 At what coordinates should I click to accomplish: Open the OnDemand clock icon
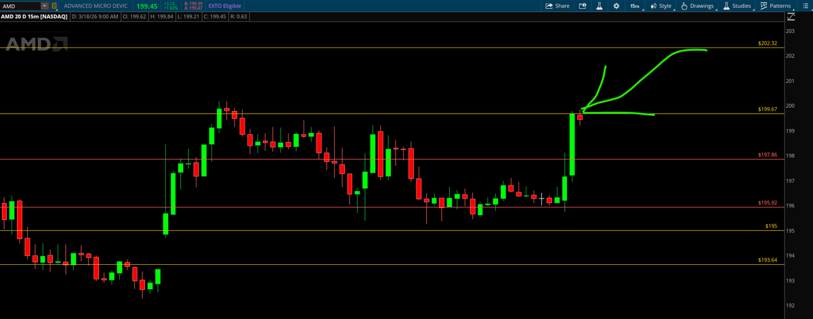coord(582,5)
